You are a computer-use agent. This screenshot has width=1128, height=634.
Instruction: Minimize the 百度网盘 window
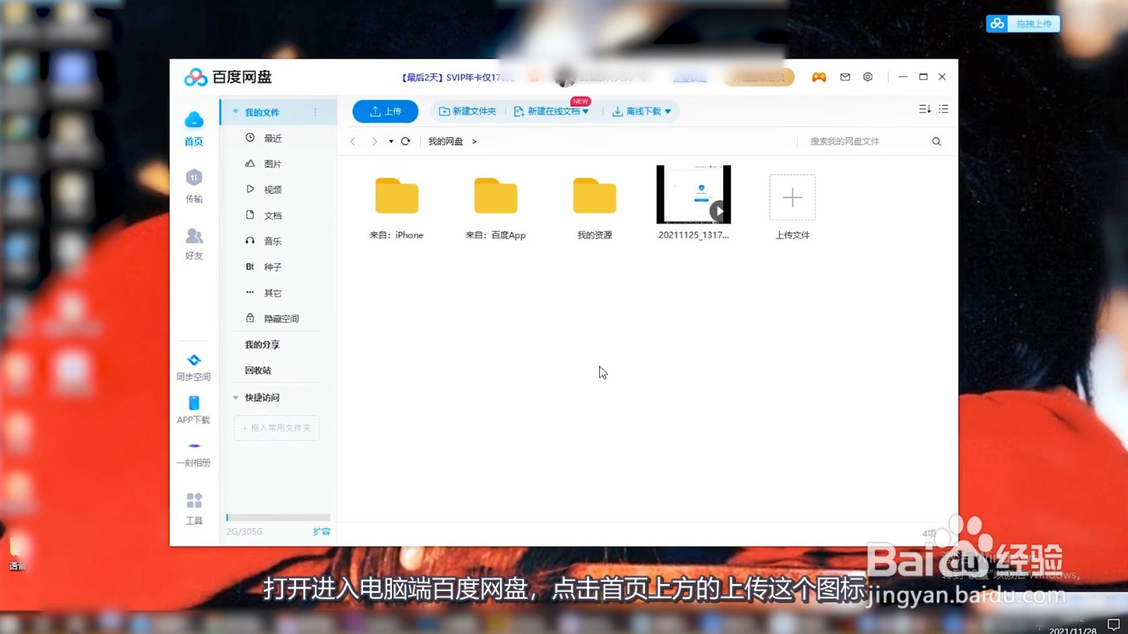click(902, 77)
